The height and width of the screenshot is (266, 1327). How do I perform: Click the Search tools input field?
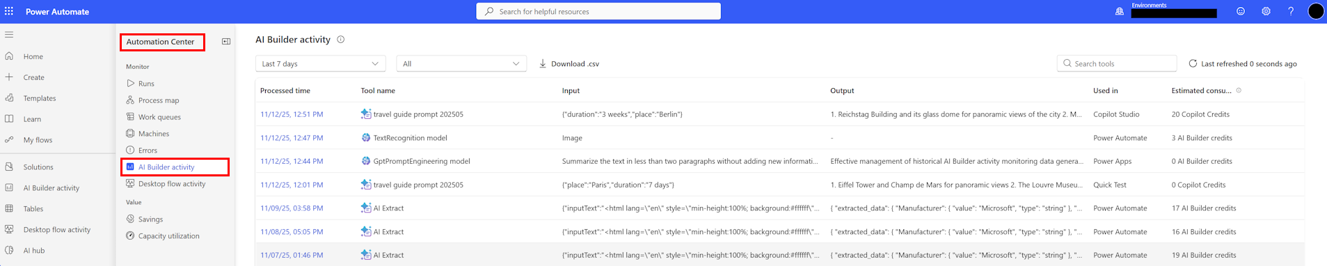pos(1117,63)
